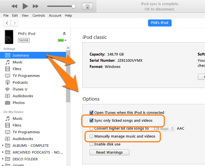Skip ahead with the fast-forward button

click(36, 6)
